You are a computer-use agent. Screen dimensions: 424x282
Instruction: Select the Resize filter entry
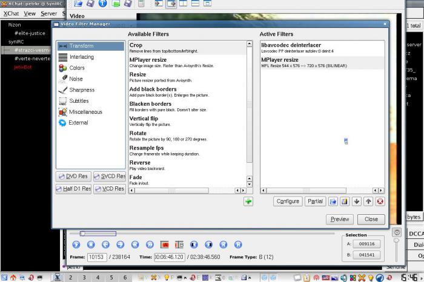[x=187, y=77]
